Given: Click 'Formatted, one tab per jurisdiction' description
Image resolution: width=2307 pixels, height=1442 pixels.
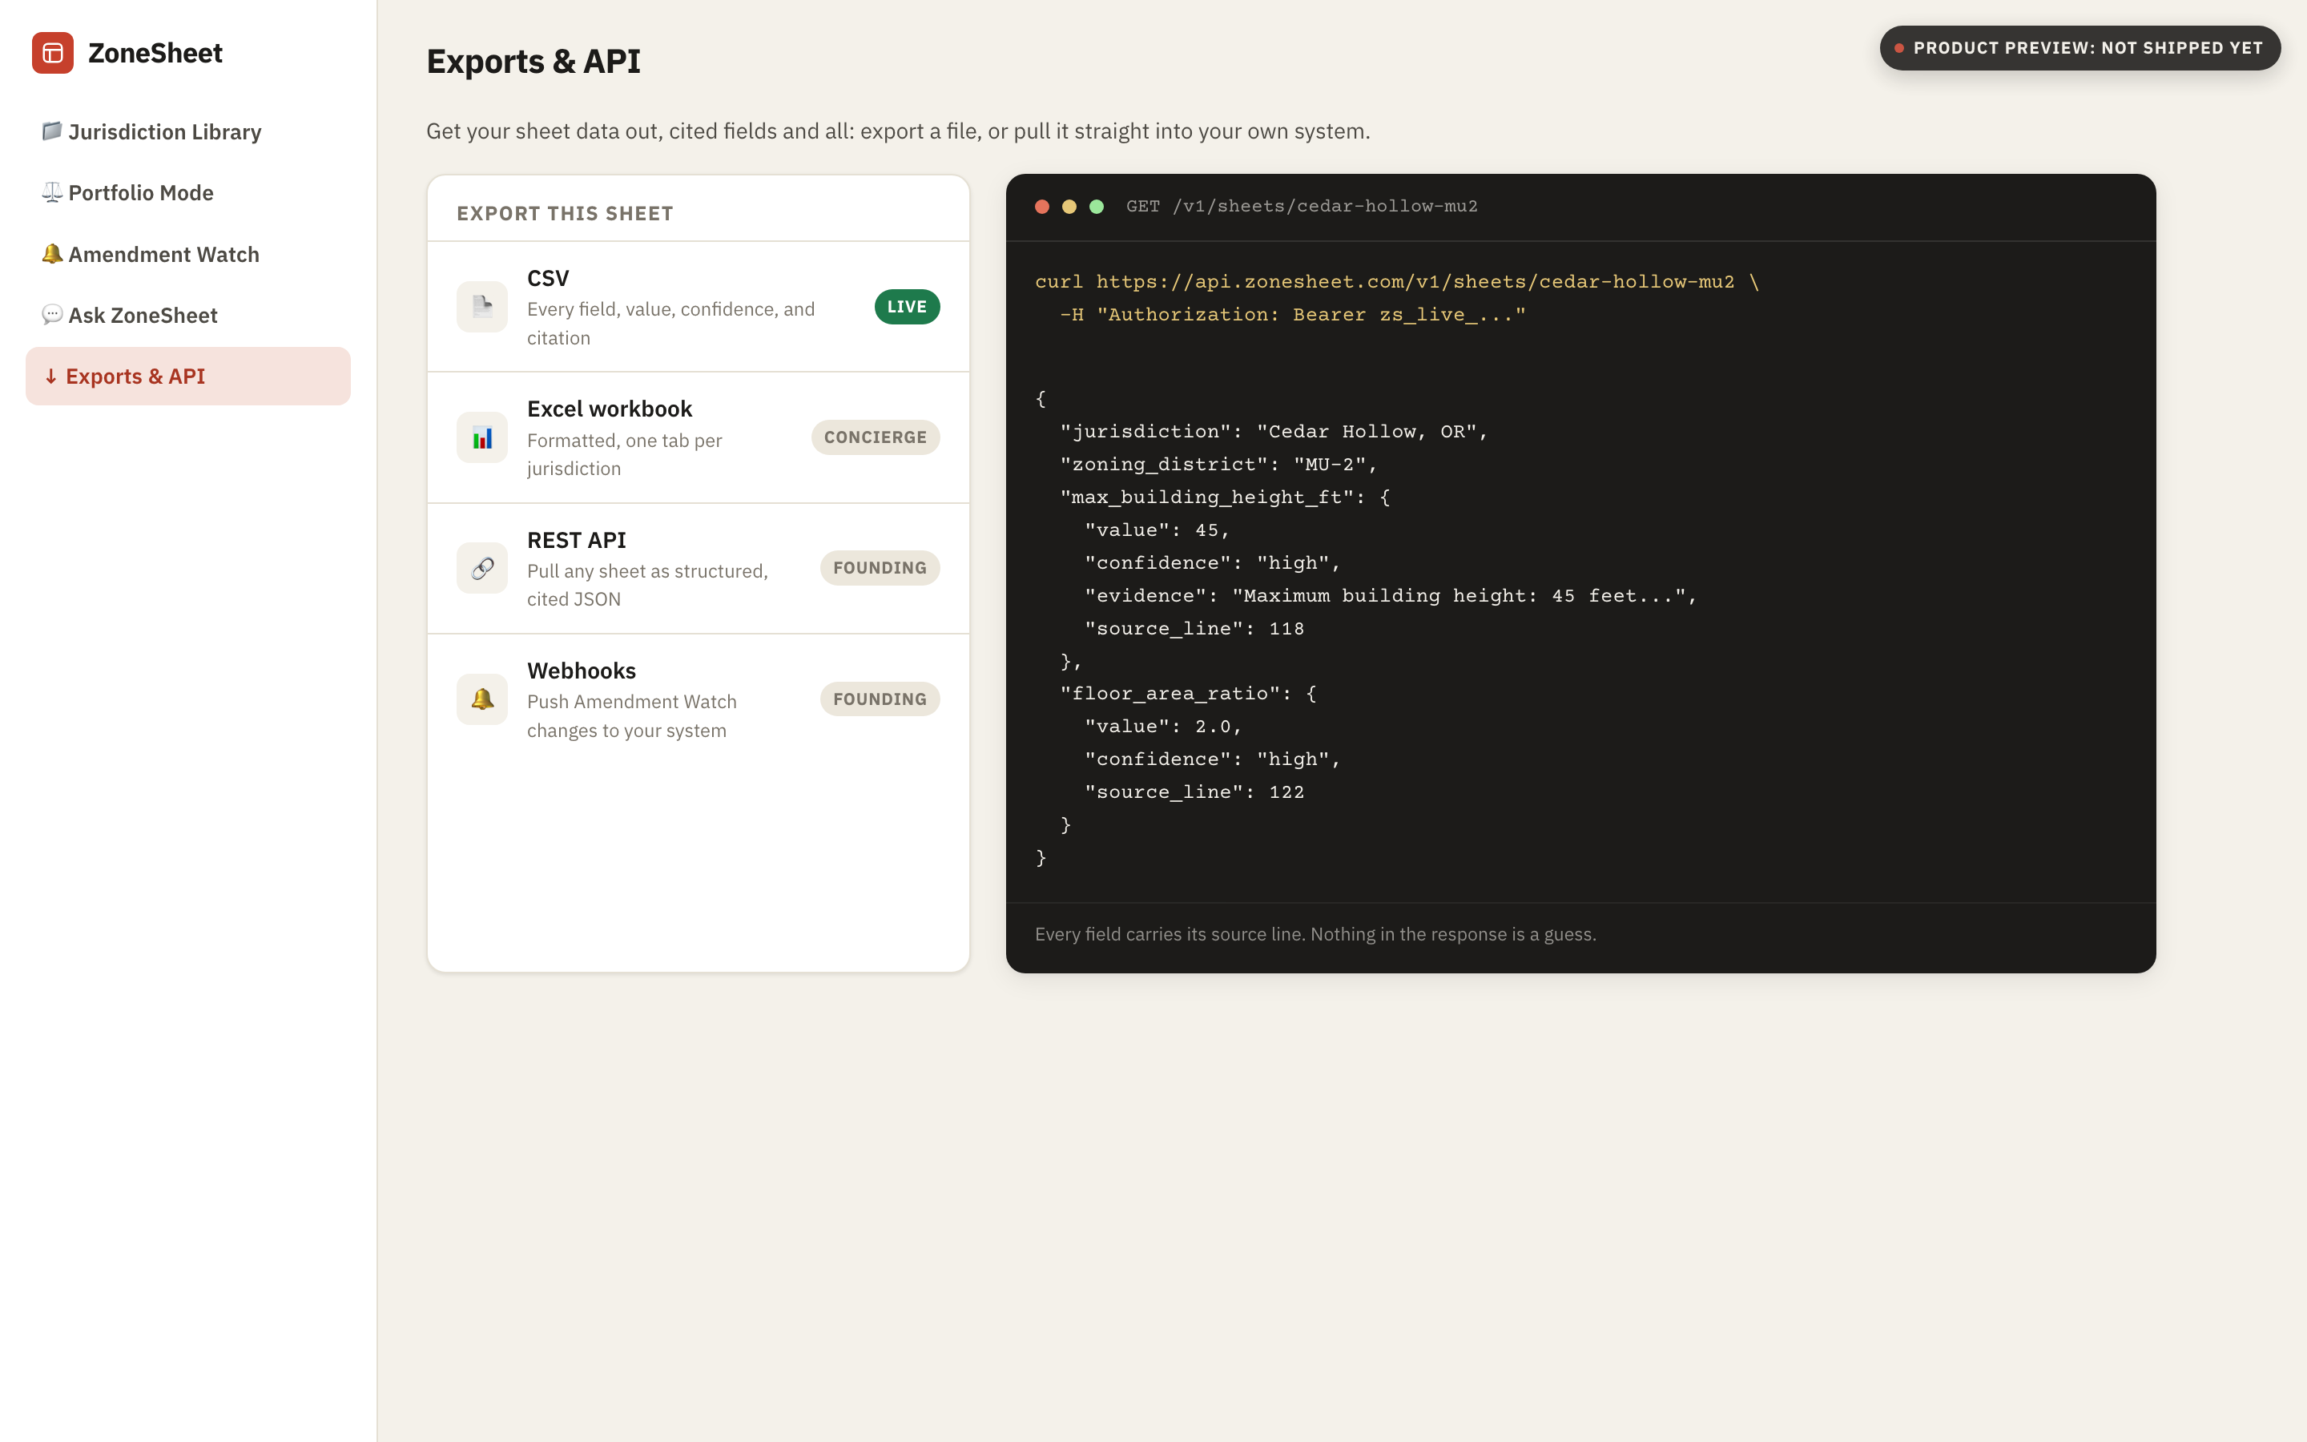Looking at the screenshot, I should (x=625, y=454).
